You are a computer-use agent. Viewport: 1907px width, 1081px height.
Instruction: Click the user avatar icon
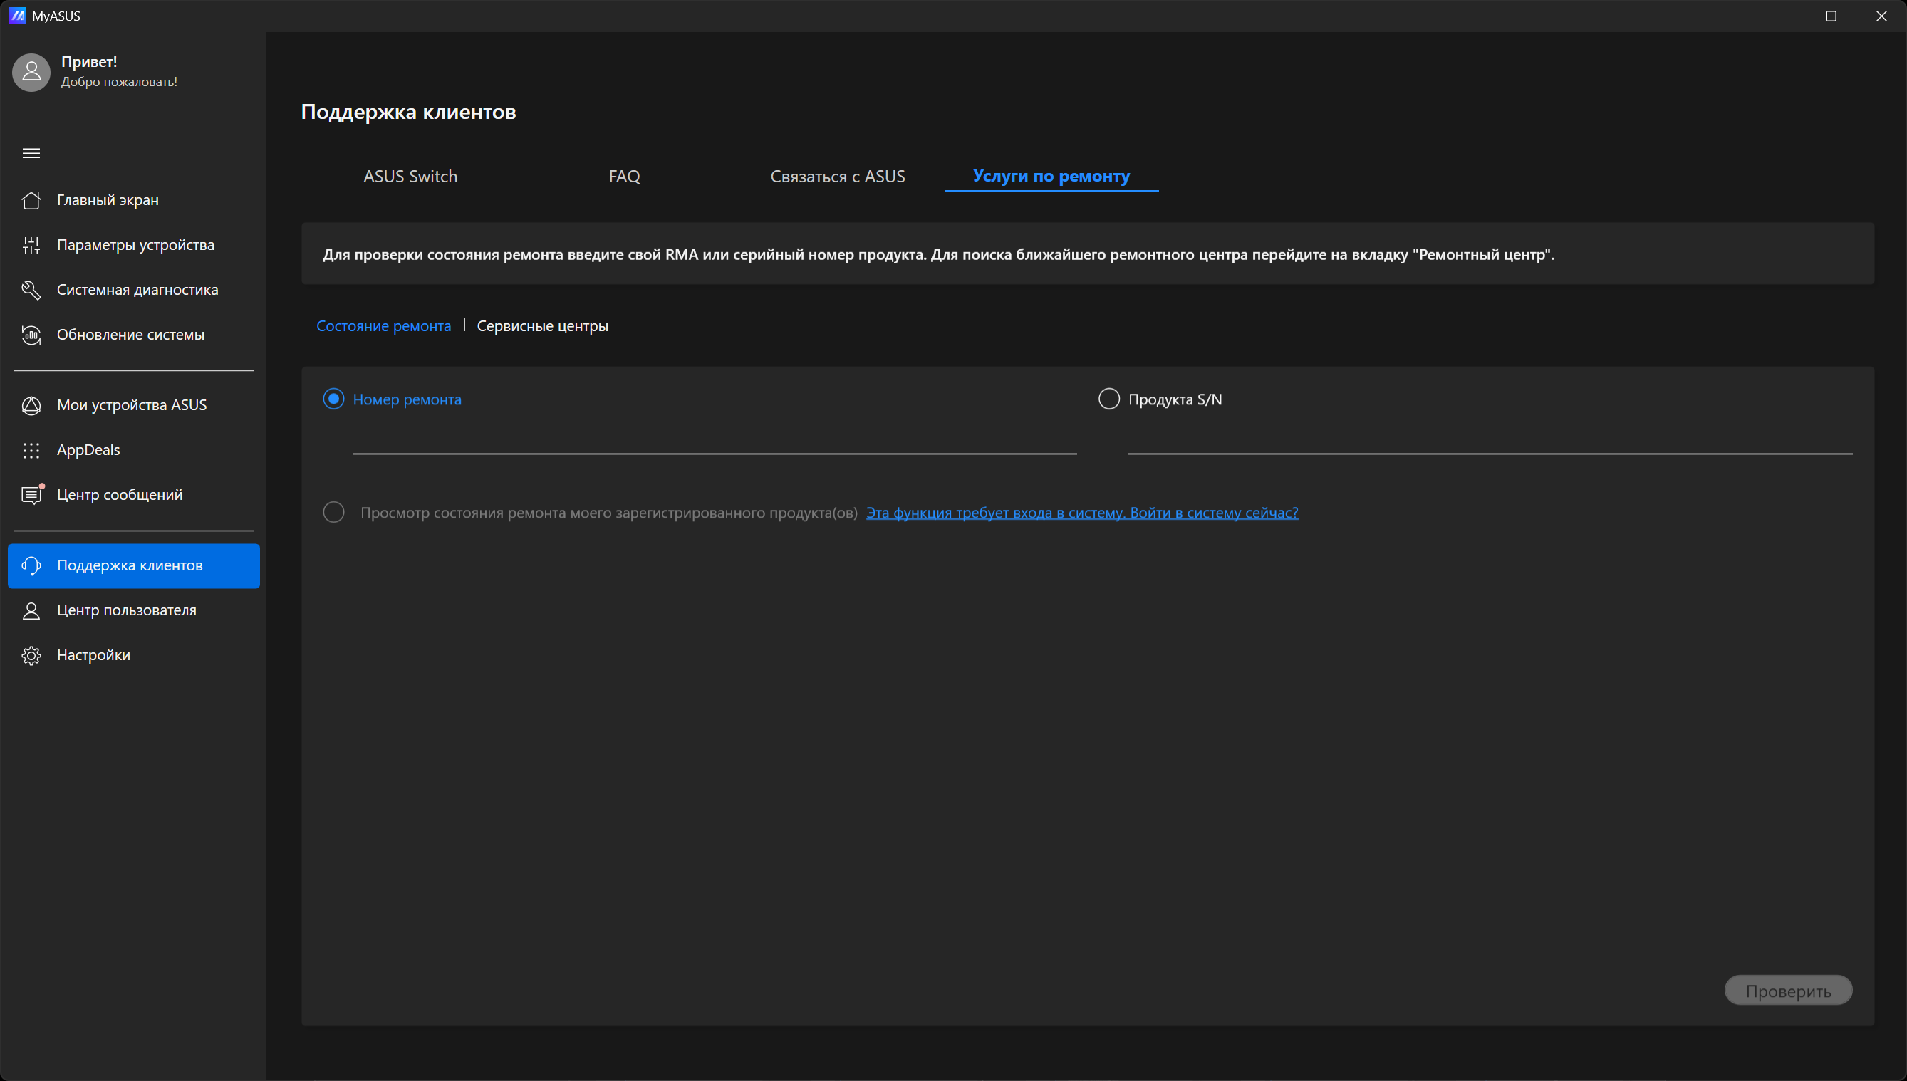tap(31, 72)
